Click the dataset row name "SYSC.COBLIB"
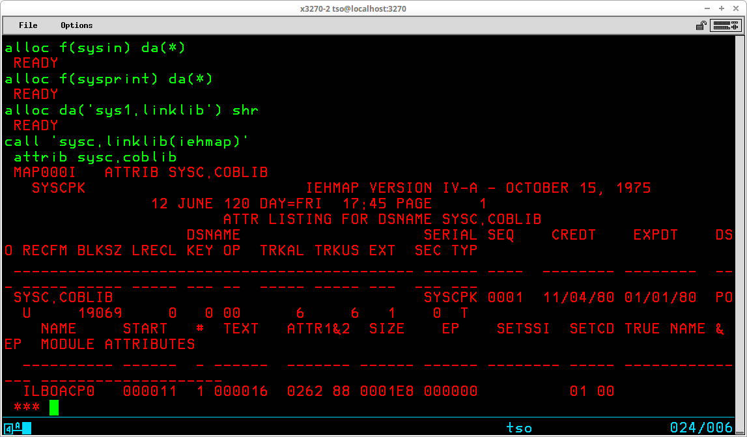 [x=63, y=298]
